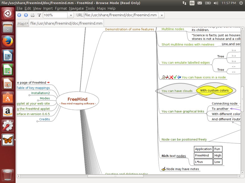Click the 100% zoom value field
Image resolution: width=245 pixels, height=183 pixels.
(55, 15)
